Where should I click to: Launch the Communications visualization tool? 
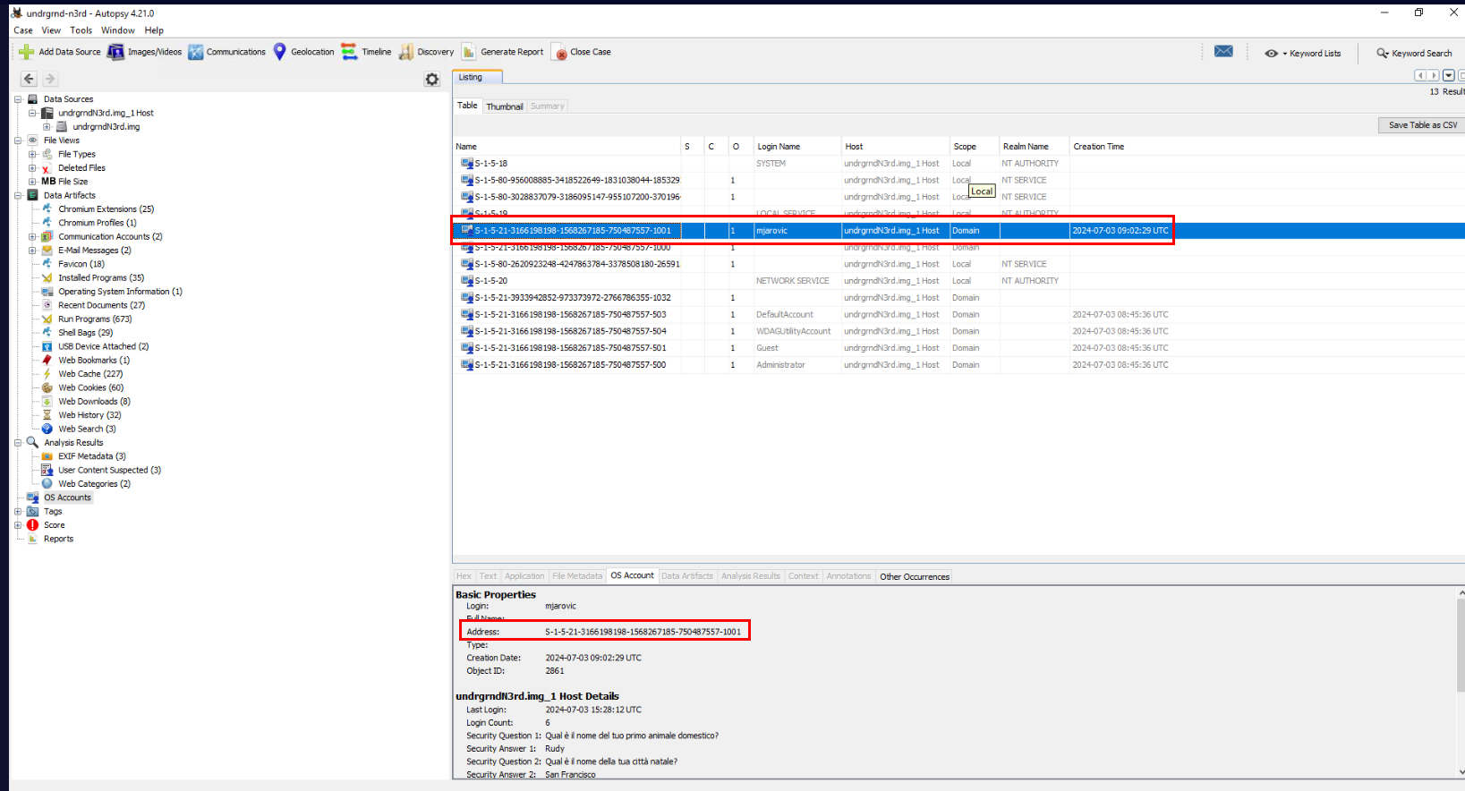pos(195,52)
